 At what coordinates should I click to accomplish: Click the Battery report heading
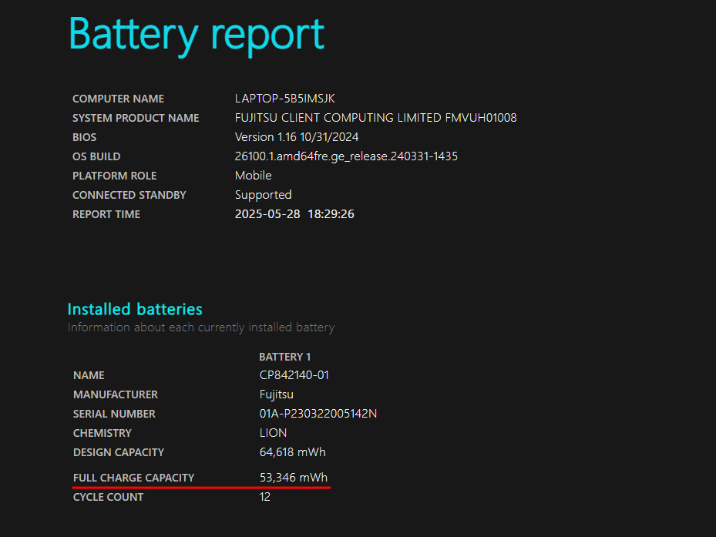point(197,35)
